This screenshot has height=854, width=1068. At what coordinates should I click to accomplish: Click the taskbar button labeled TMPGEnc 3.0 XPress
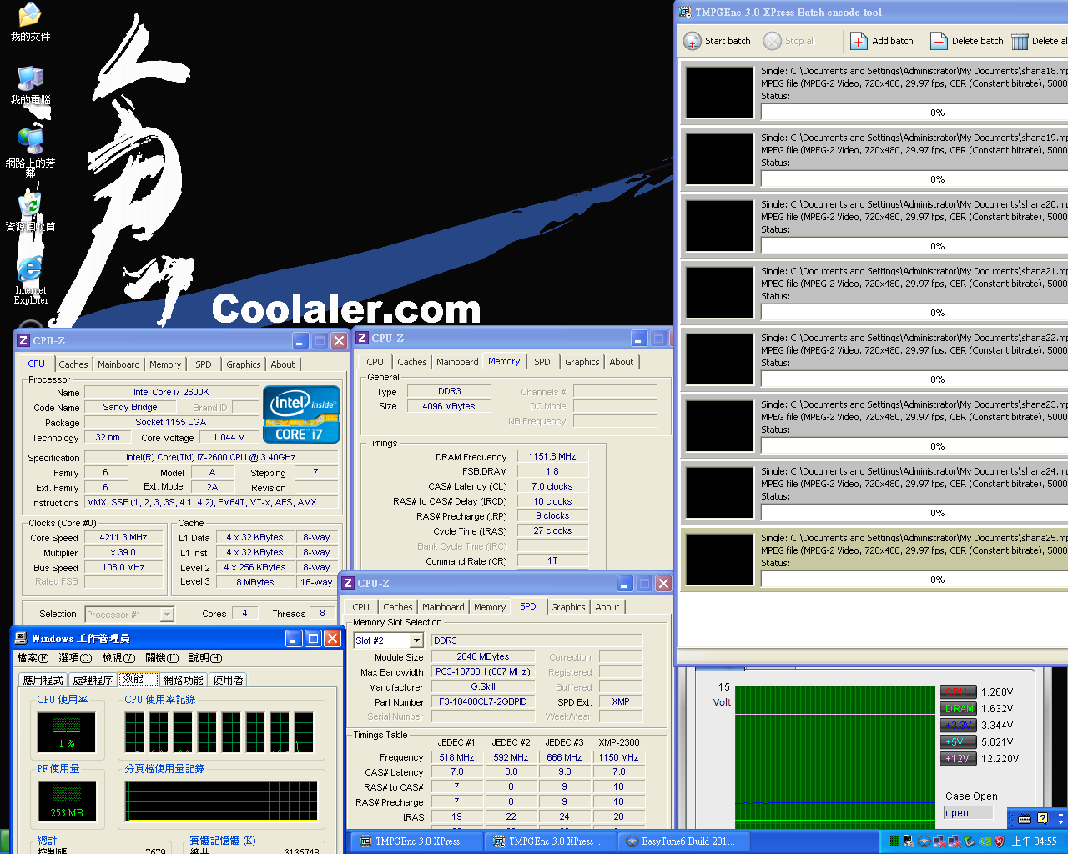(x=416, y=841)
